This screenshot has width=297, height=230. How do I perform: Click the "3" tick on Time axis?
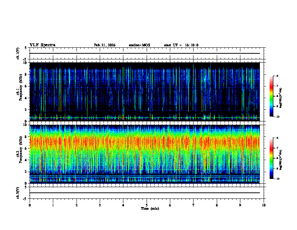point(100,205)
